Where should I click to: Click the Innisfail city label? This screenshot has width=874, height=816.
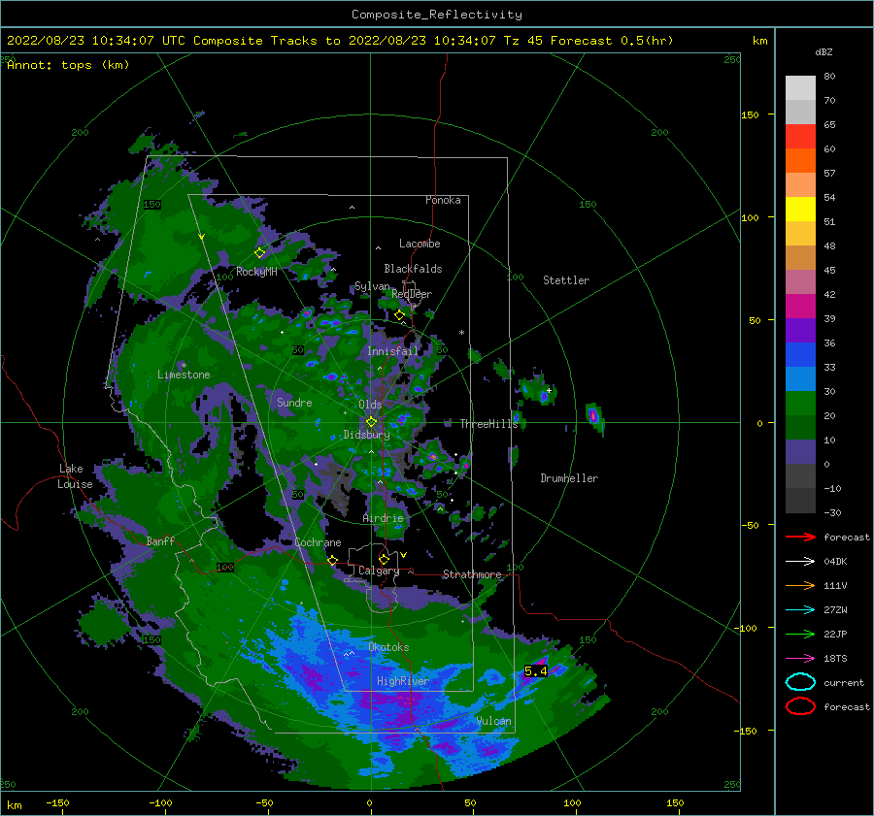click(x=392, y=351)
